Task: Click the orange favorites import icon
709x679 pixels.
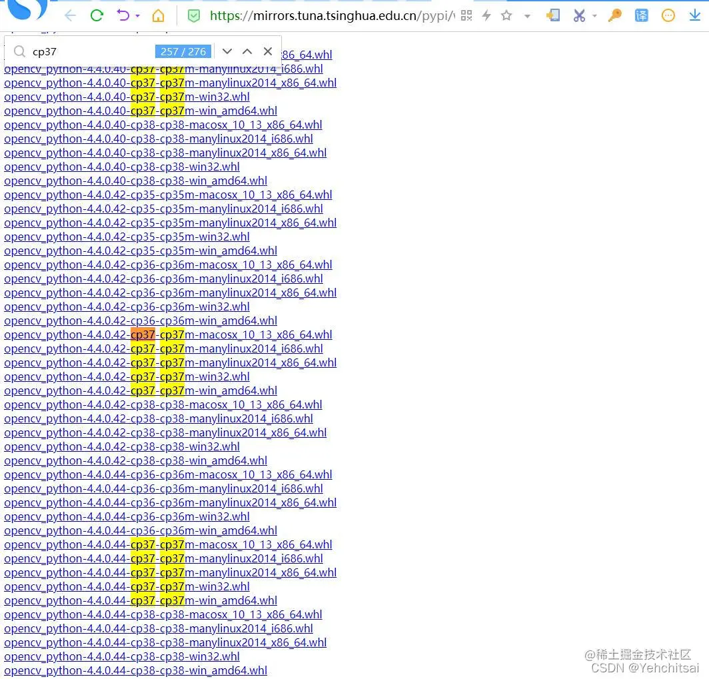Action: pos(552,16)
